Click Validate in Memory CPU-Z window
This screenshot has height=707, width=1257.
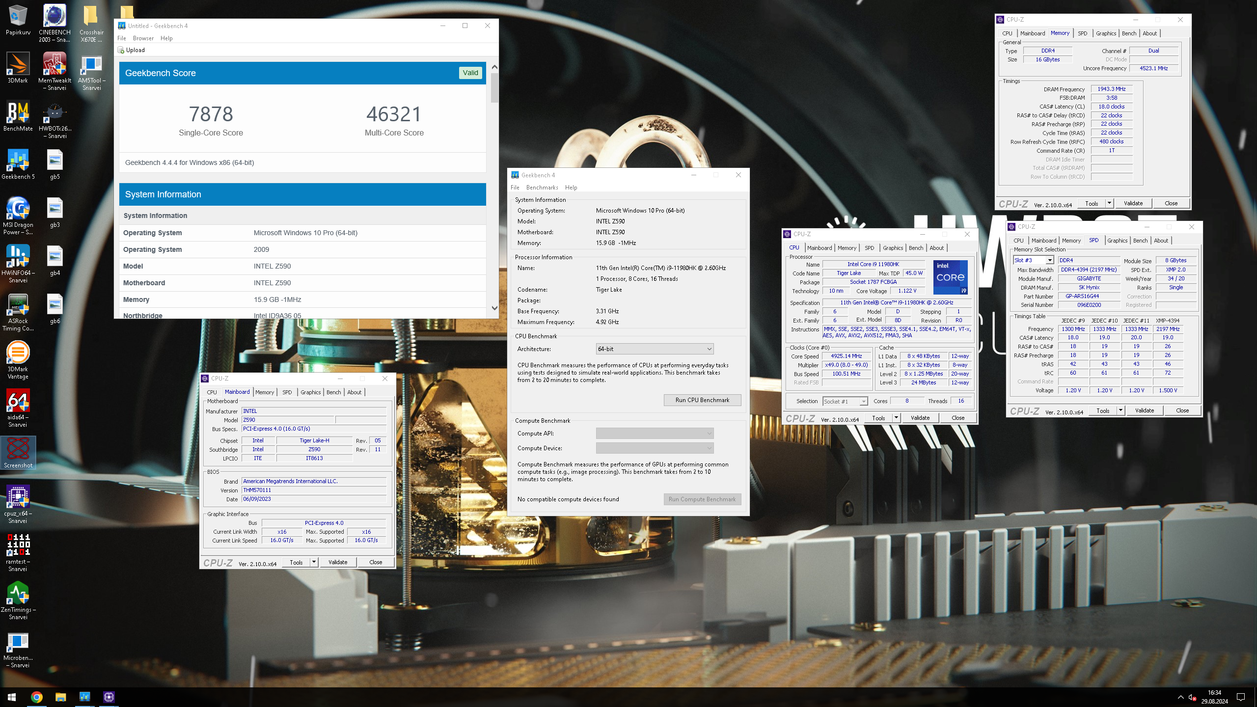1133,203
